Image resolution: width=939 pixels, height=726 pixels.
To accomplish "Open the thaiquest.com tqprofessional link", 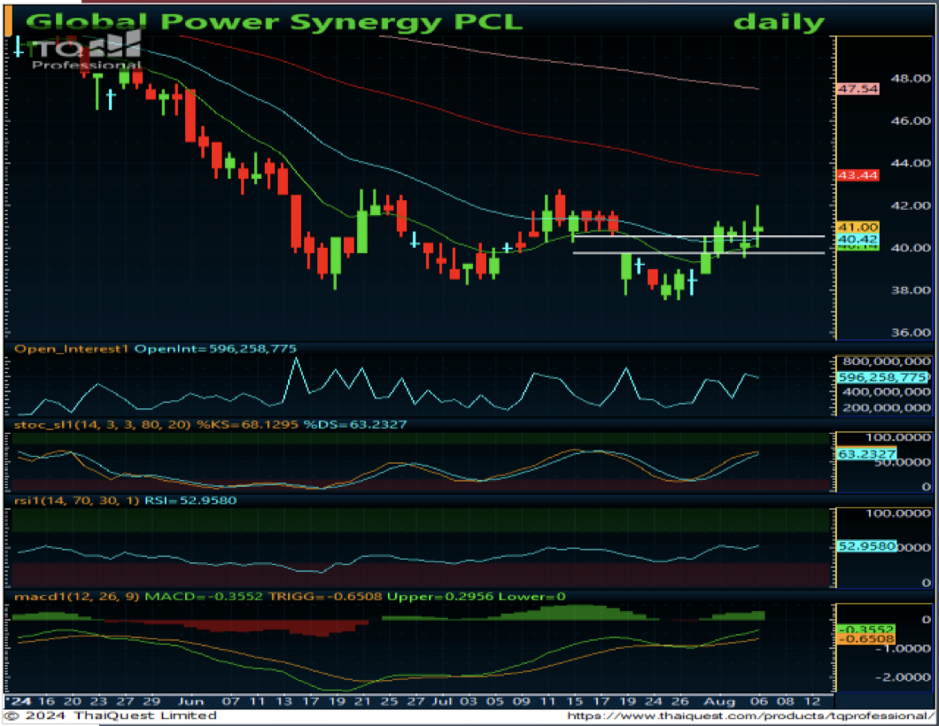I will point(749,716).
